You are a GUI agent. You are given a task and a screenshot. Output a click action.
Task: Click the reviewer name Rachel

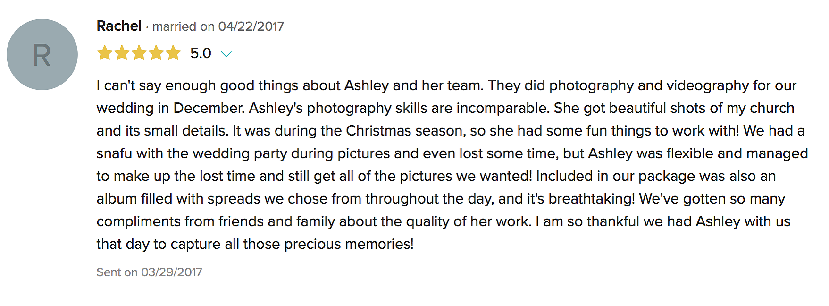pos(119,26)
